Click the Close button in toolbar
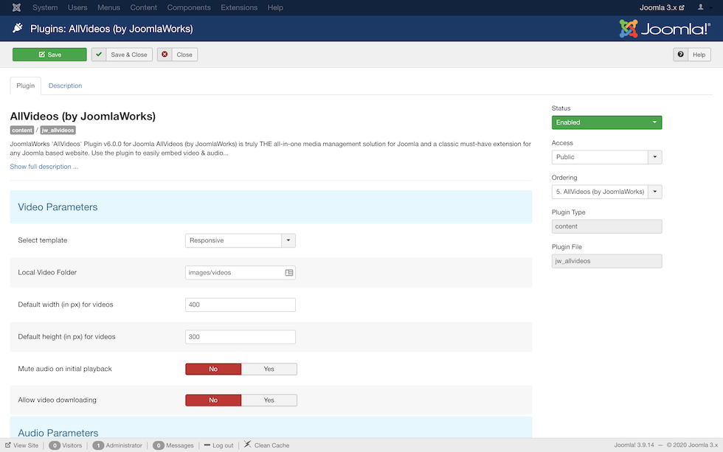Viewport: 723px width, 452px height. point(178,55)
